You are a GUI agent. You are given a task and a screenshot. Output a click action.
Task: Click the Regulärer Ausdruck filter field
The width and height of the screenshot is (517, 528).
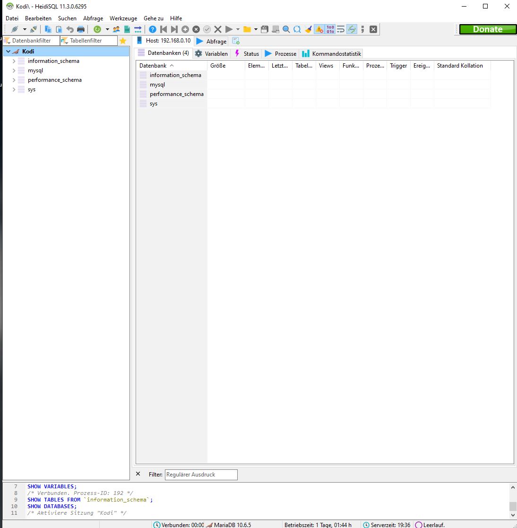coord(201,475)
